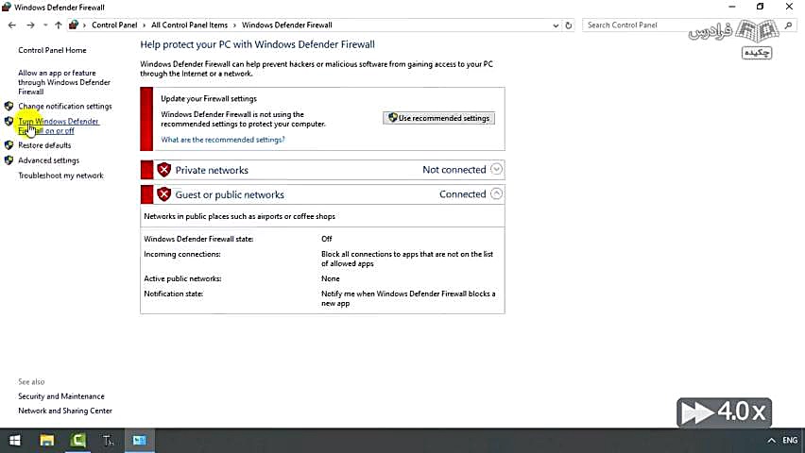Open the Windows Start menu
This screenshot has height=453, width=805.
pos(15,440)
